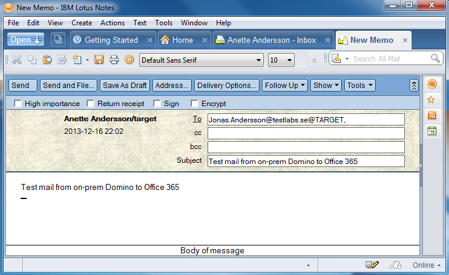Collapse the action bar with double chevron

(x=414, y=86)
